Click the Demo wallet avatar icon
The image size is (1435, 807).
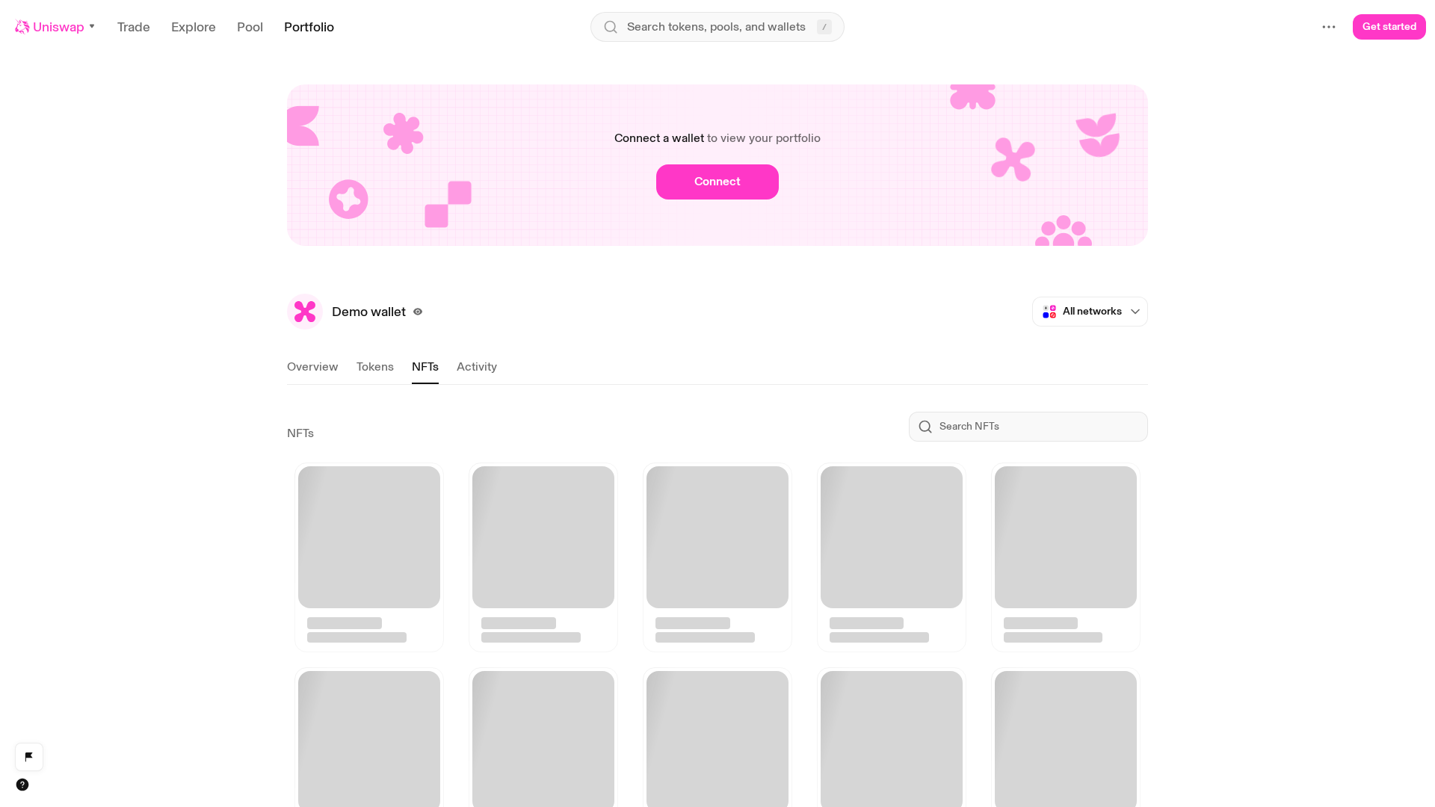[x=305, y=312]
